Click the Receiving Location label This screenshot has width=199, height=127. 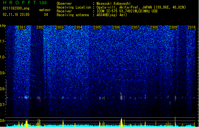[x=74, y=7]
